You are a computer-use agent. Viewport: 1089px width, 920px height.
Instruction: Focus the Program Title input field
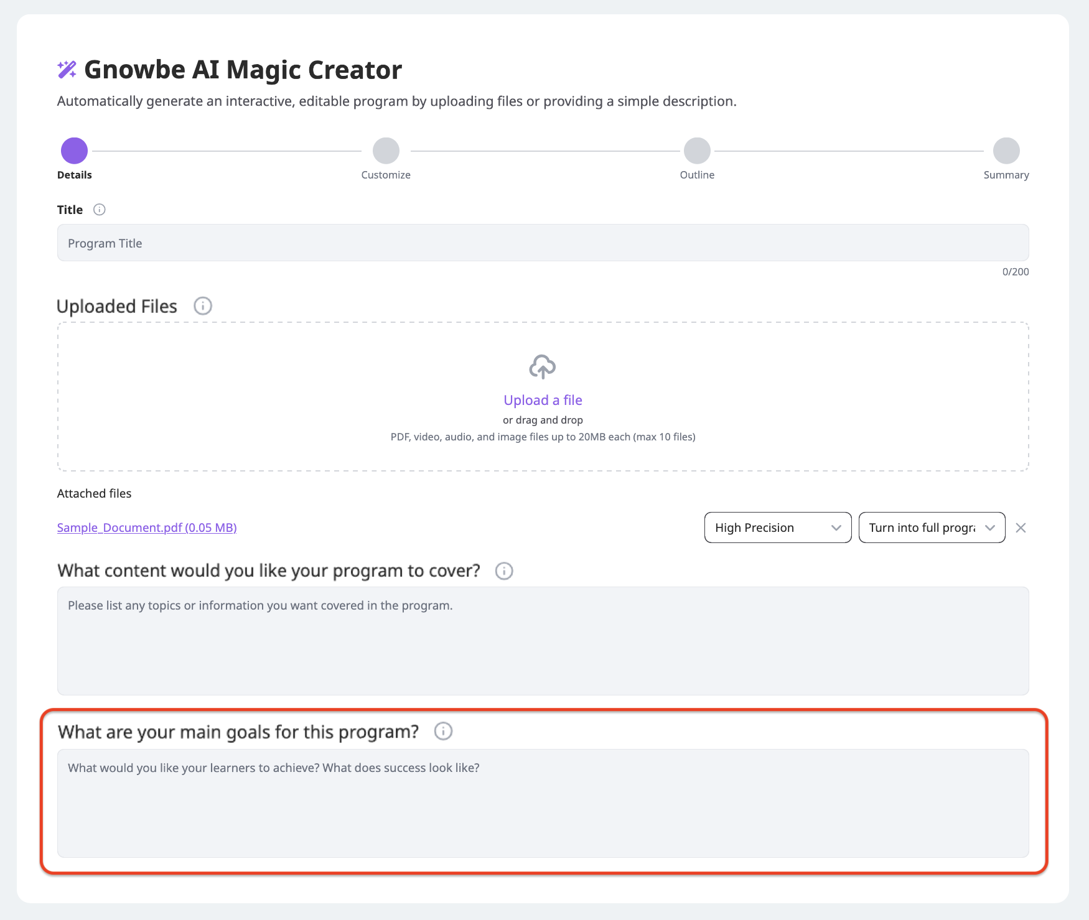point(543,243)
